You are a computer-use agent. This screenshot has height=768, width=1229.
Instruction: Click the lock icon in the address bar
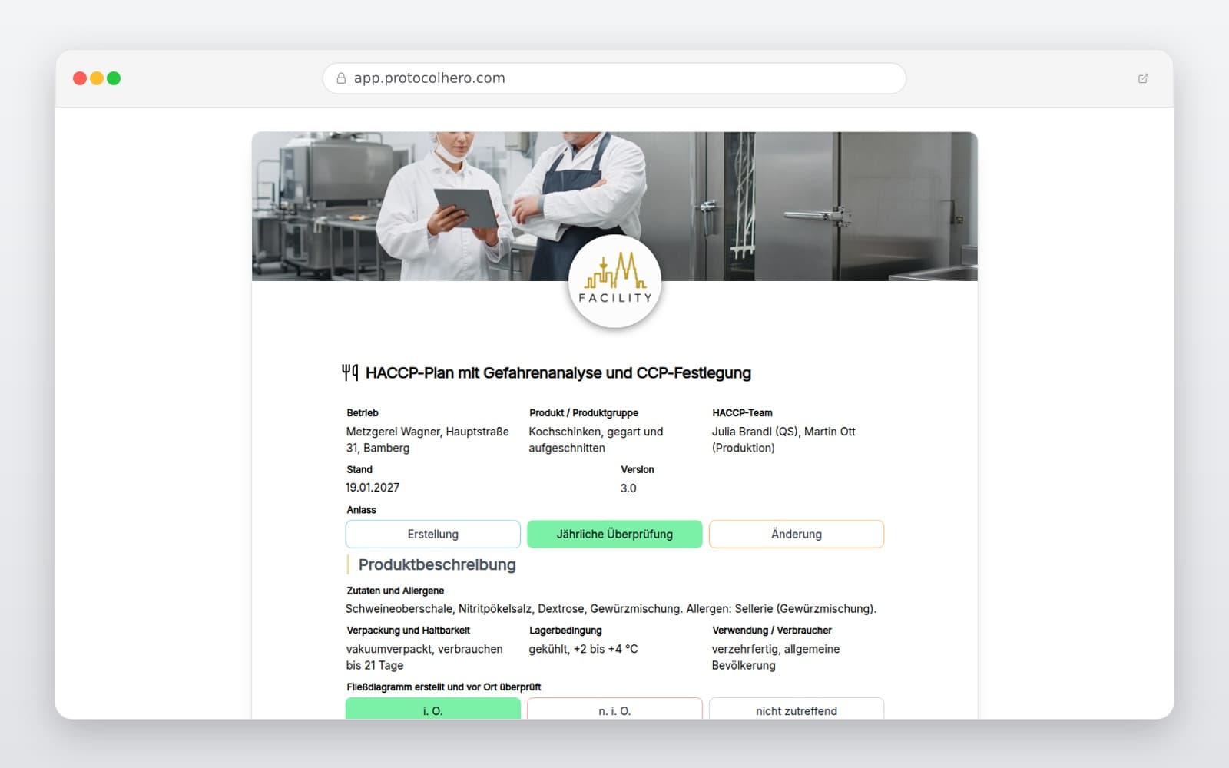pyautogui.click(x=341, y=78)
